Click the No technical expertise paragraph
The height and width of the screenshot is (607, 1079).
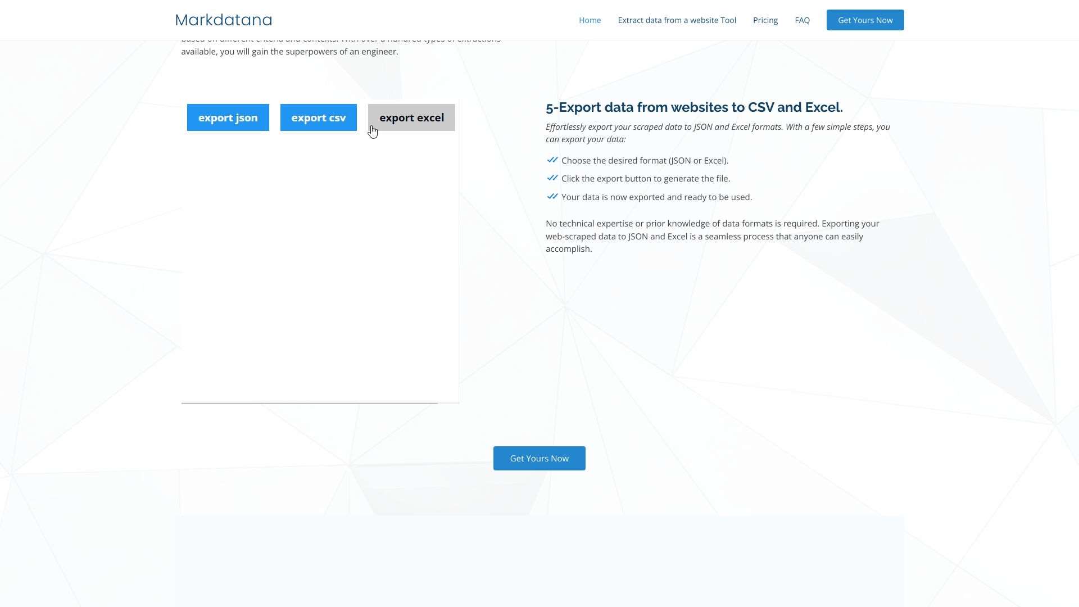[712, 236]
